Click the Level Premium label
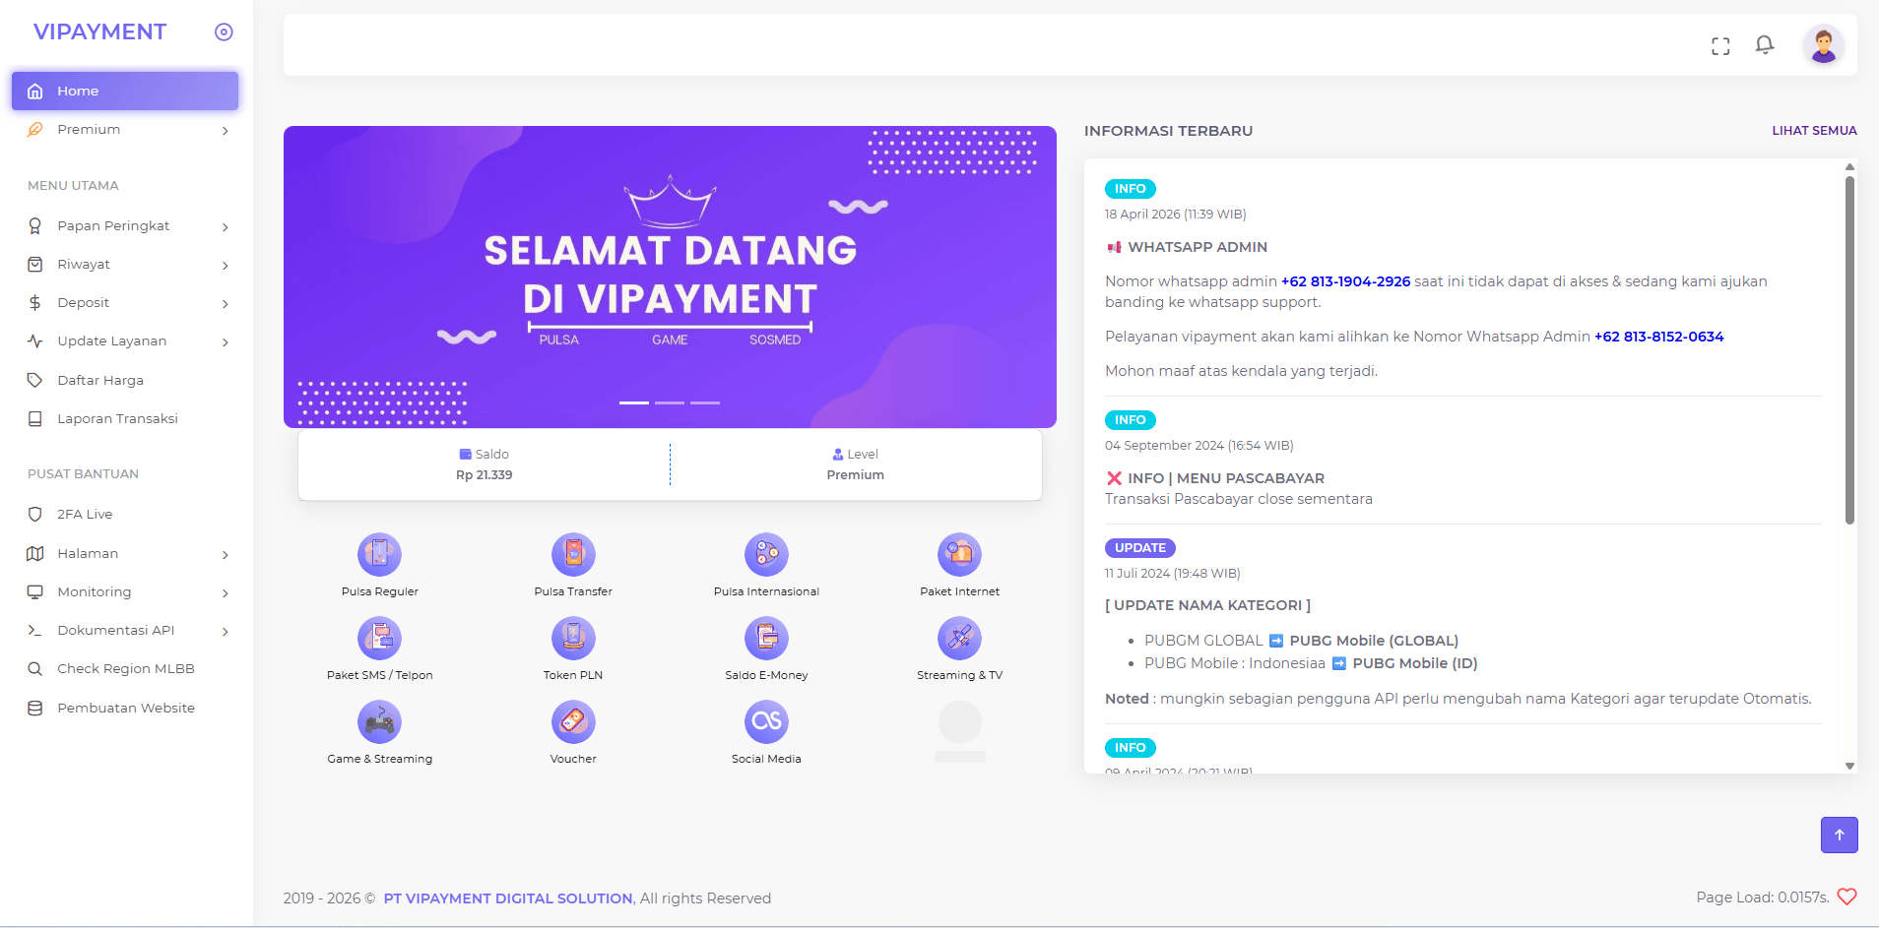1879x928 pixels. tap(855, 474)
